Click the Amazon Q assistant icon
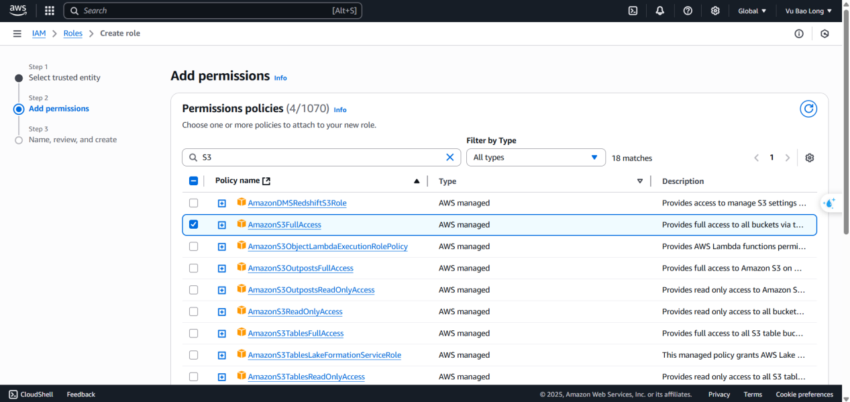 [x=830, y=203]
